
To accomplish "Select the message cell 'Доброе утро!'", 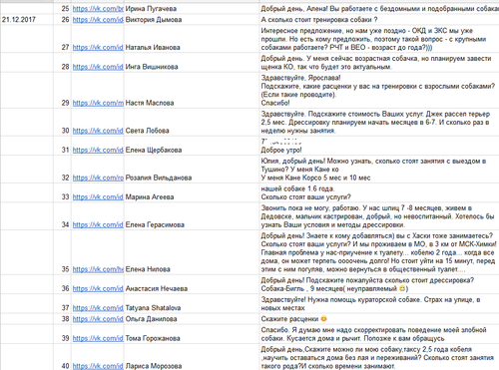I will pyautogui.click(x=379, y=146).
